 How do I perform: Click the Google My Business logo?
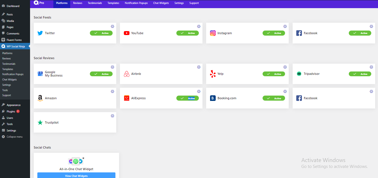[40, 74]
